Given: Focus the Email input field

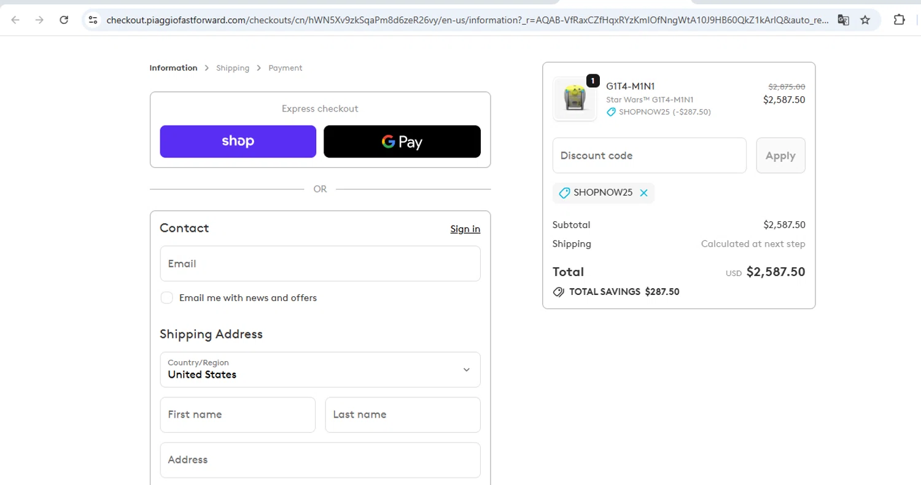Looking at the screenshot, I should (320, 264).
